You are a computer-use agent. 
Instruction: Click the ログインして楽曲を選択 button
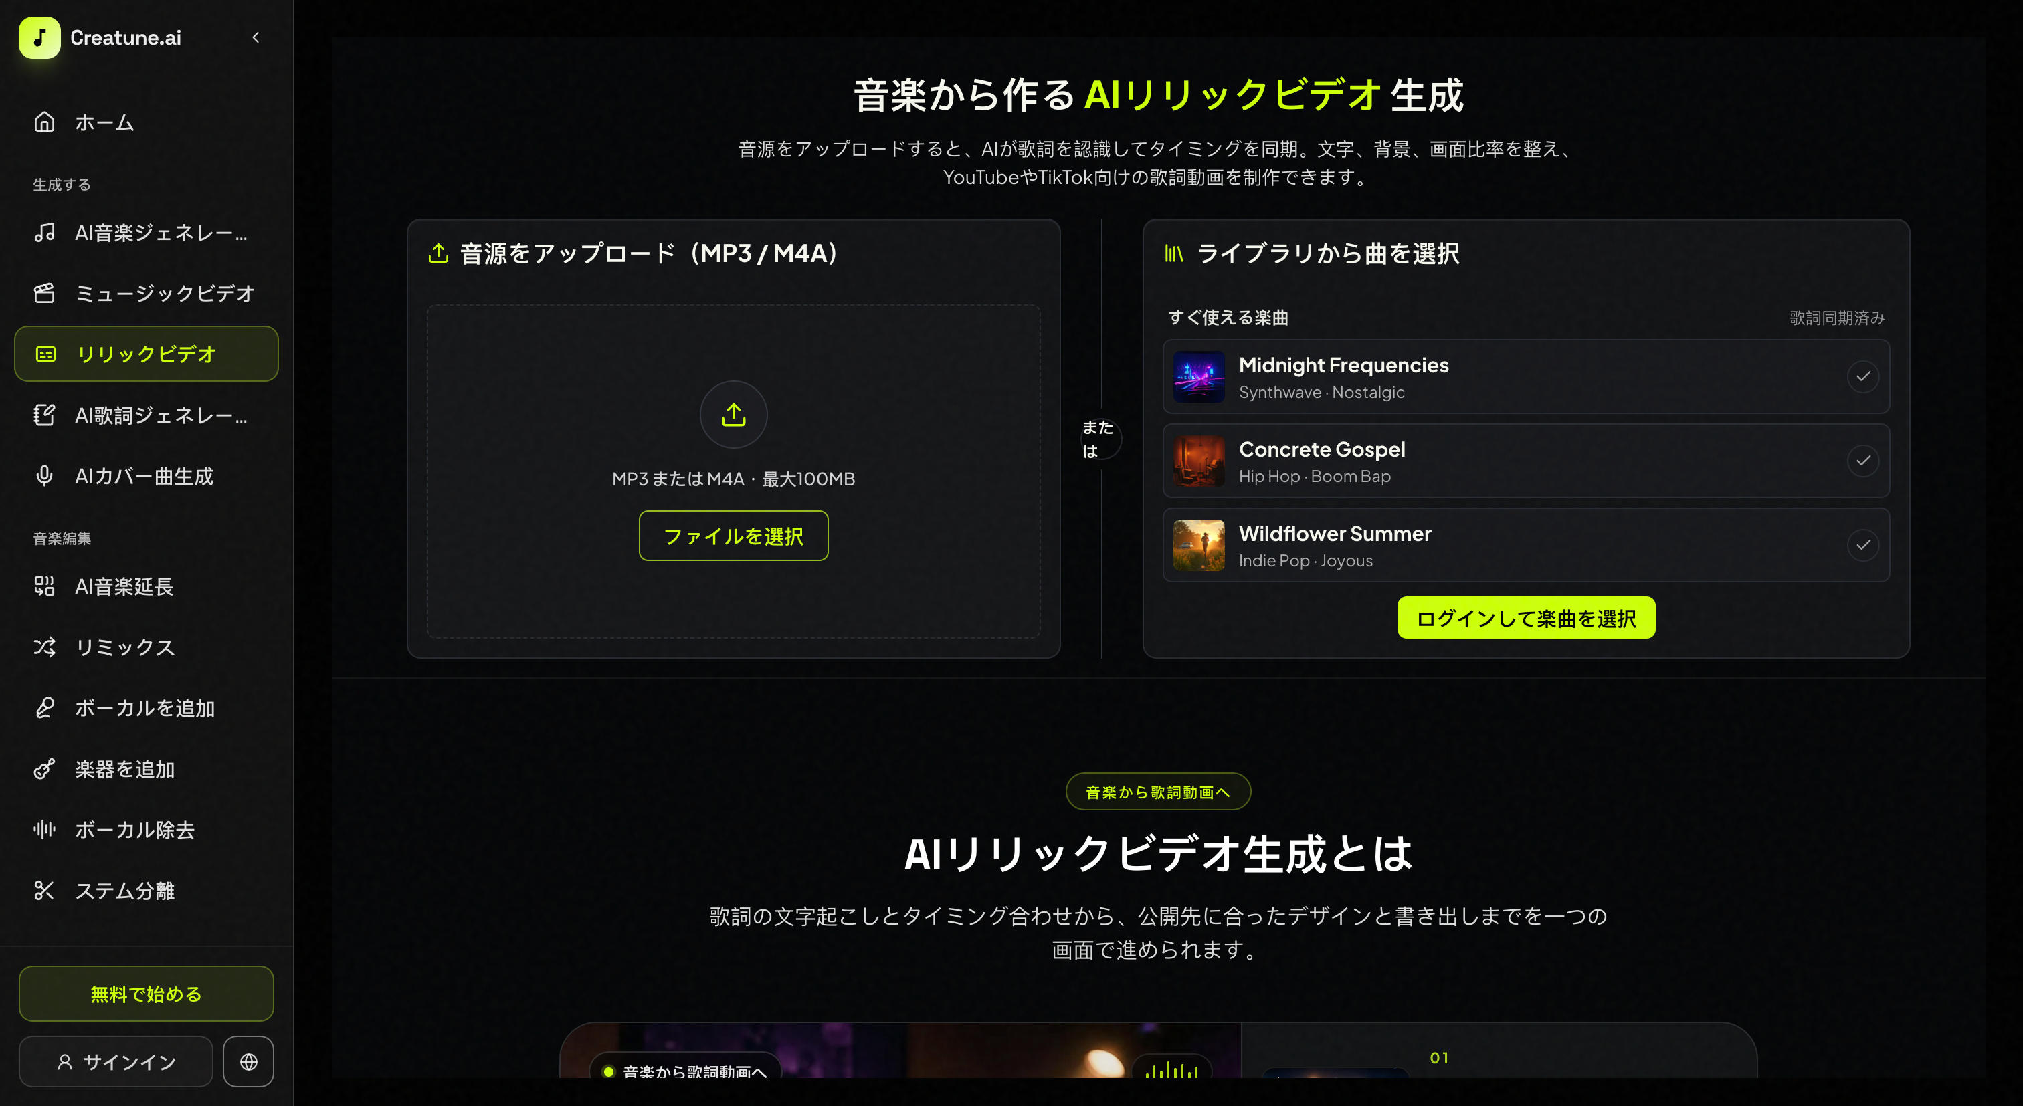pos(1526,618)
